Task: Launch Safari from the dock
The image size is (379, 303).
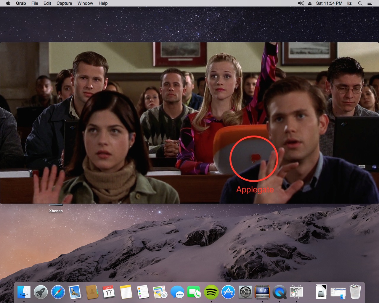Action: click(58, 292)
